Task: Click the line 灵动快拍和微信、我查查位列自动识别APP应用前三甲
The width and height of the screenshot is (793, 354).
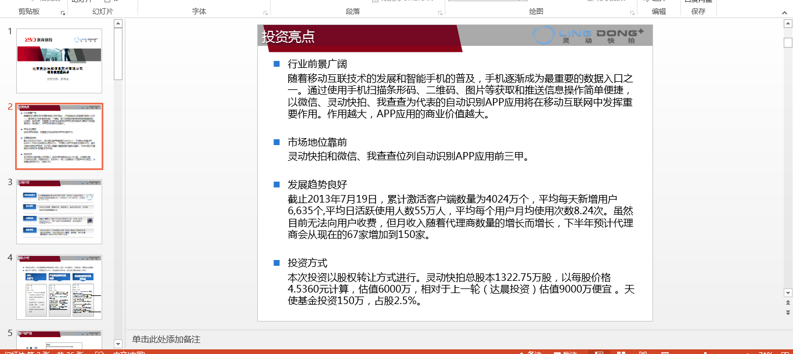Action: (409, 156)
